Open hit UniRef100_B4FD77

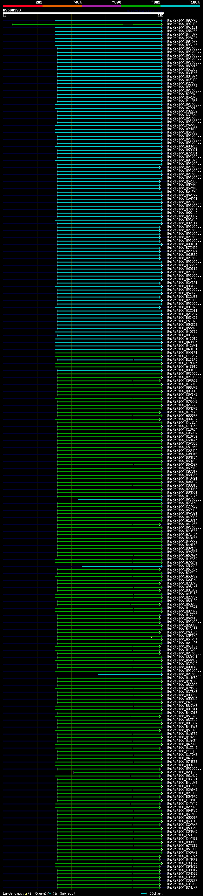pyautogui.click(x=182, y=34)
